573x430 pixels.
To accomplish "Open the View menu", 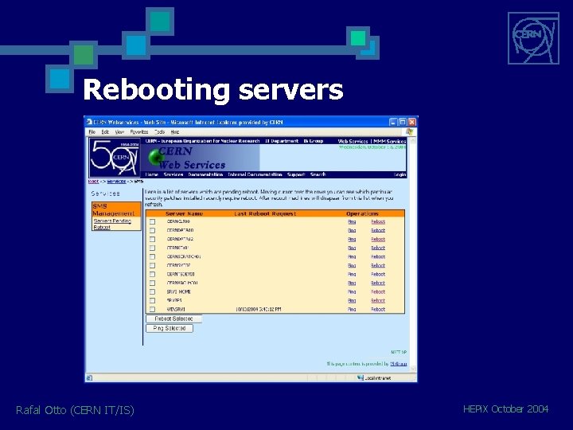I will point(119,132).
